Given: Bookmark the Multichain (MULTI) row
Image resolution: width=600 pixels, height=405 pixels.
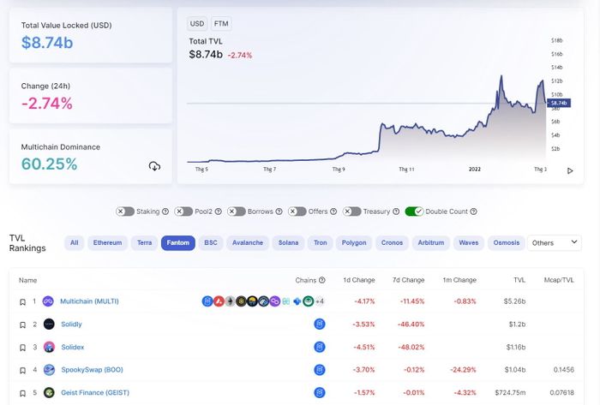Looking at the screenshot, I should (x=22, y=302).
